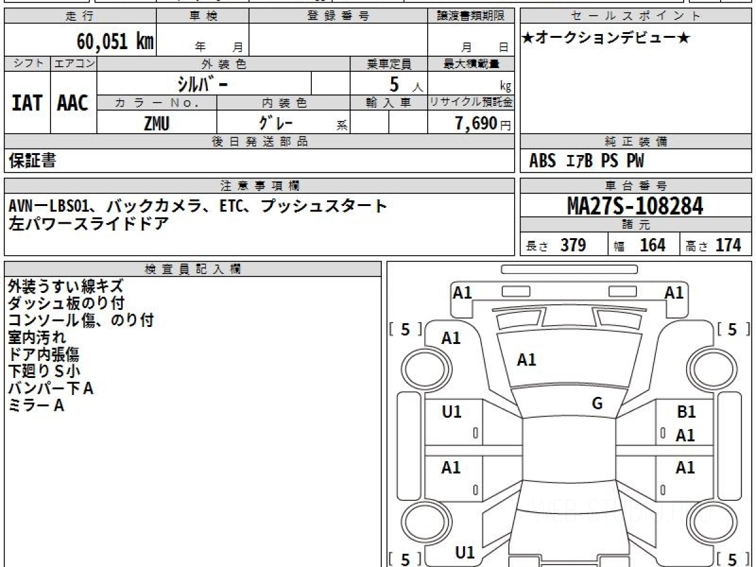Click the 車検 header cell
This screenshot has width=756, height=567.
(x=202, y=16)
